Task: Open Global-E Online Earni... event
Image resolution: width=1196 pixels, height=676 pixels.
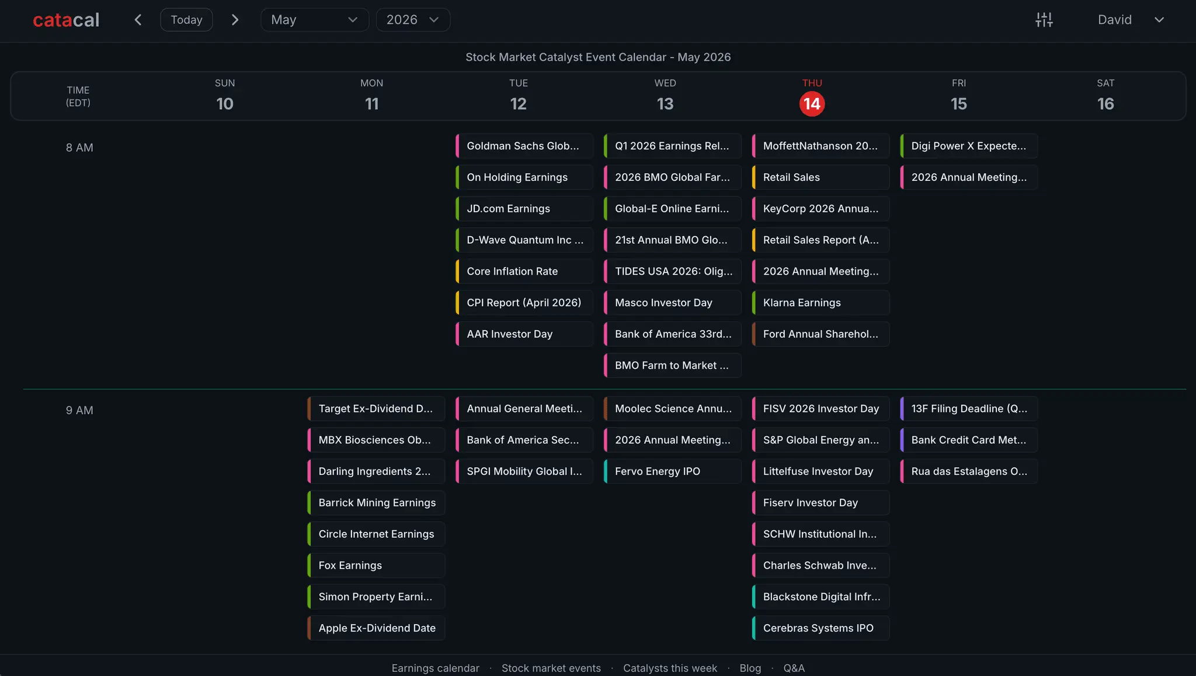Action: pos(673,208)
